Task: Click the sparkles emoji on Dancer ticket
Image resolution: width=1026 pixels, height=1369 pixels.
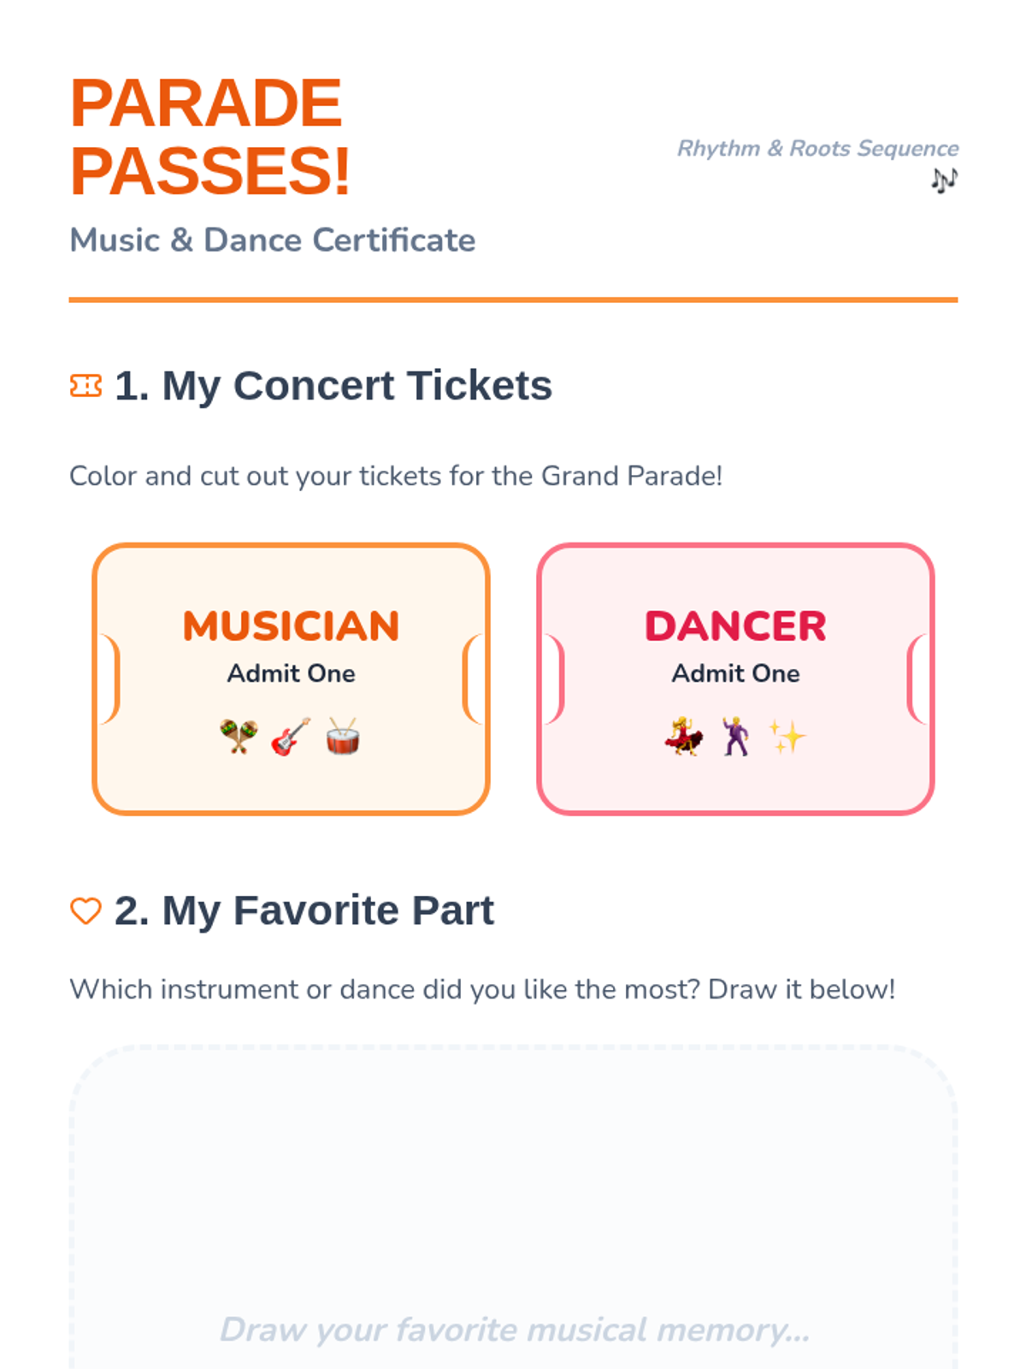Action: pos(787,736)
